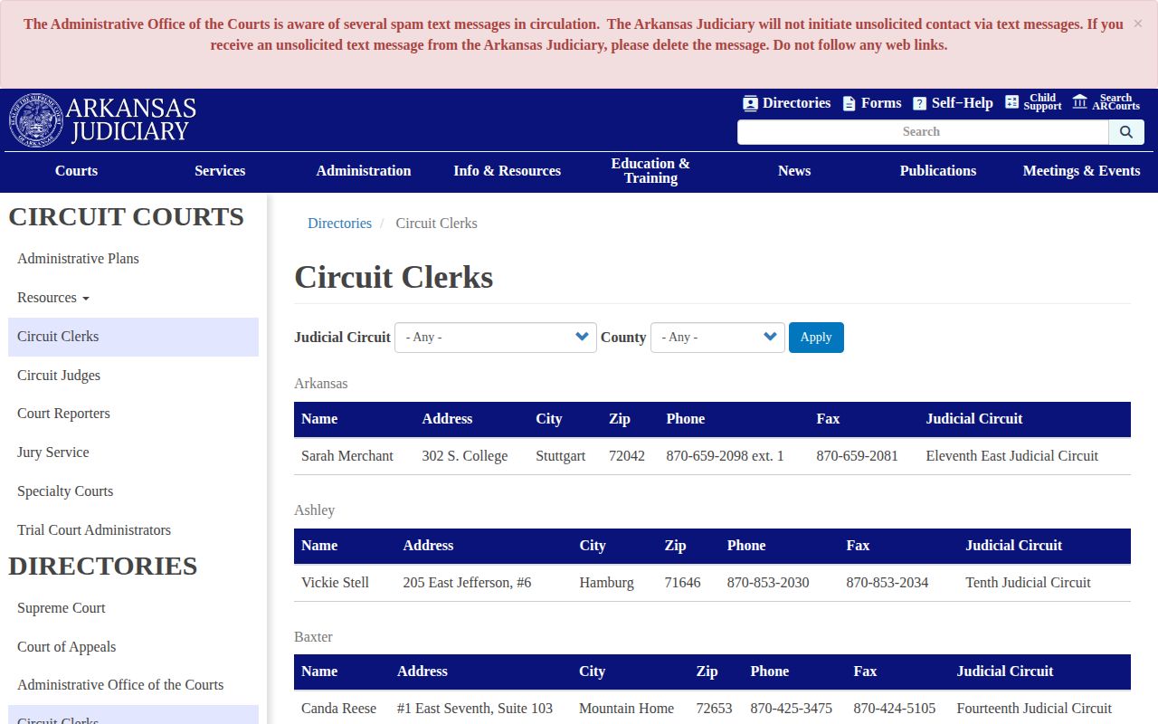Expand the Resources sidebar submenu

pos(53,298)
